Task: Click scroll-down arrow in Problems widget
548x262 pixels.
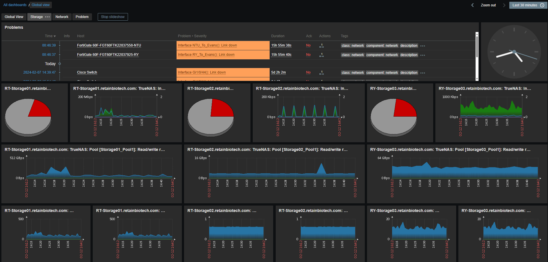Action: [x=477, y=79]
